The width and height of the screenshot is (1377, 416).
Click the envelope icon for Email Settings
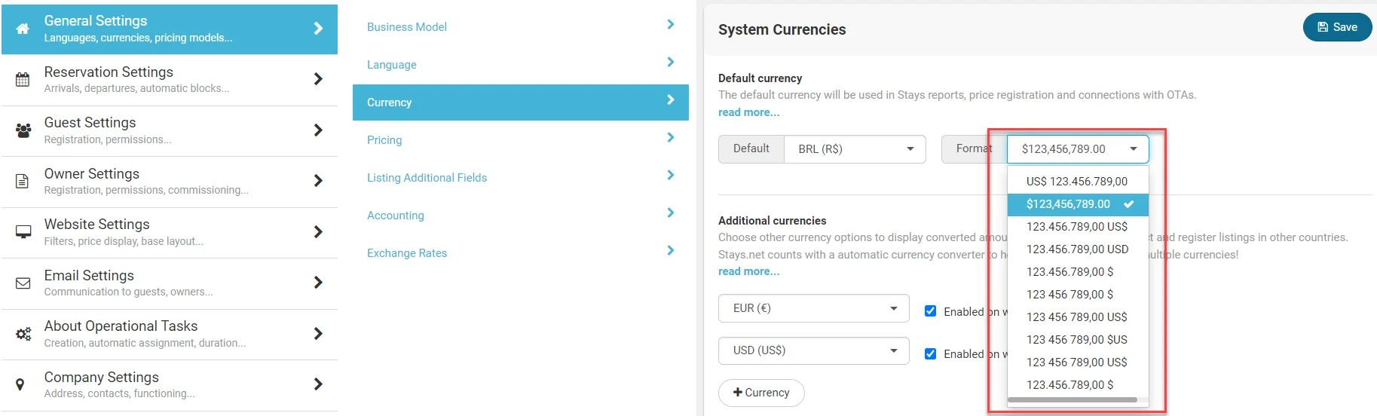(23, 283)
